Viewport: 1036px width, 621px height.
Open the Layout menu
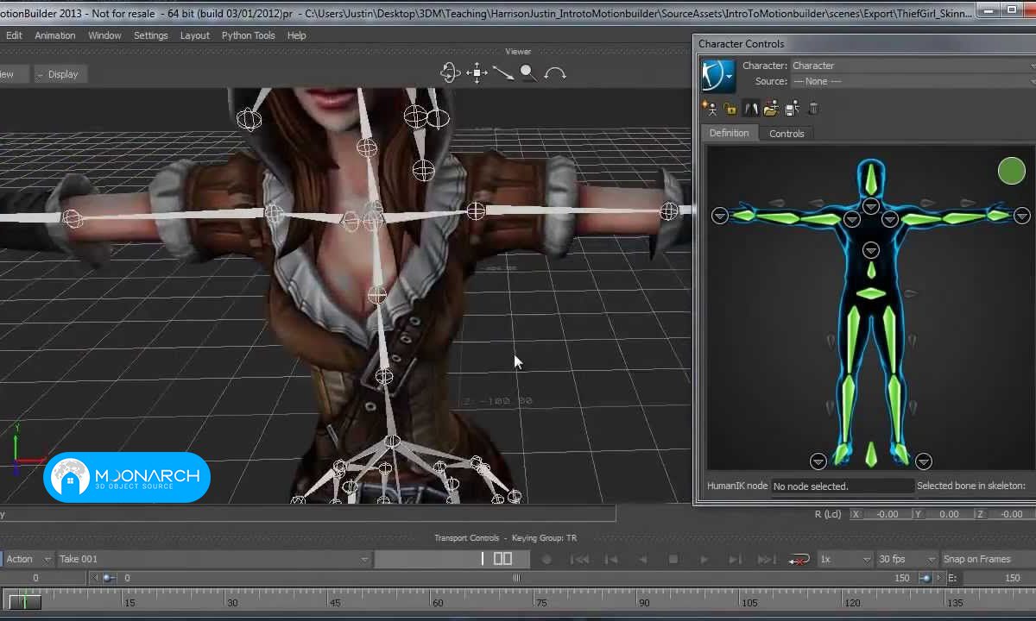pyautogui.click(x=194, y=35)
